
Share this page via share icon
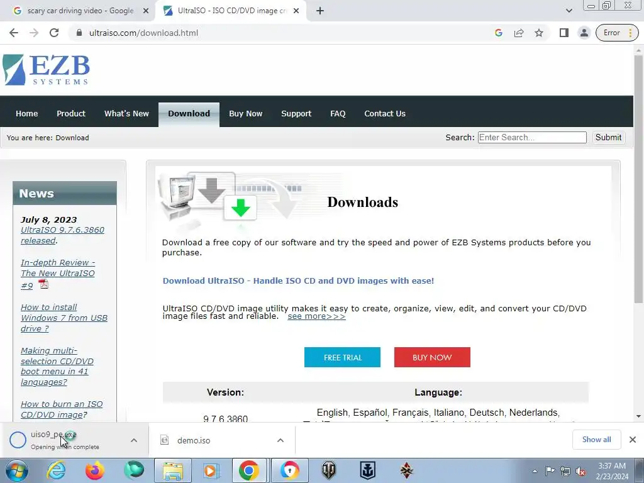coord(519,33)
